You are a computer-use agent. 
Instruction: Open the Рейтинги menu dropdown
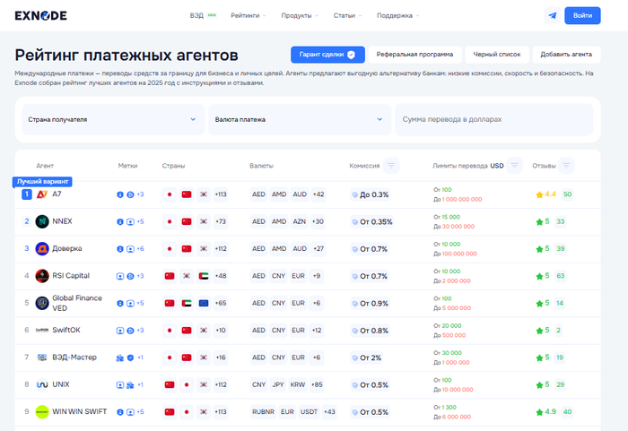click(249, 15)
